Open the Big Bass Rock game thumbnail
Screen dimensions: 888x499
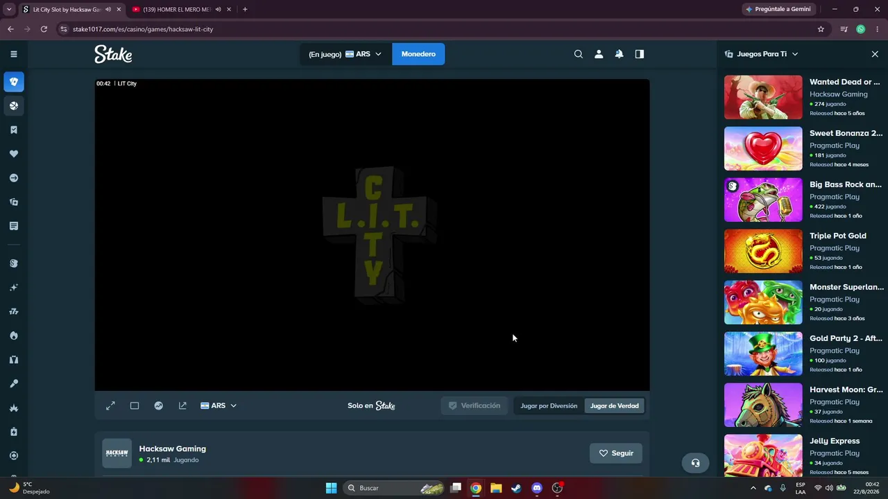763,200
